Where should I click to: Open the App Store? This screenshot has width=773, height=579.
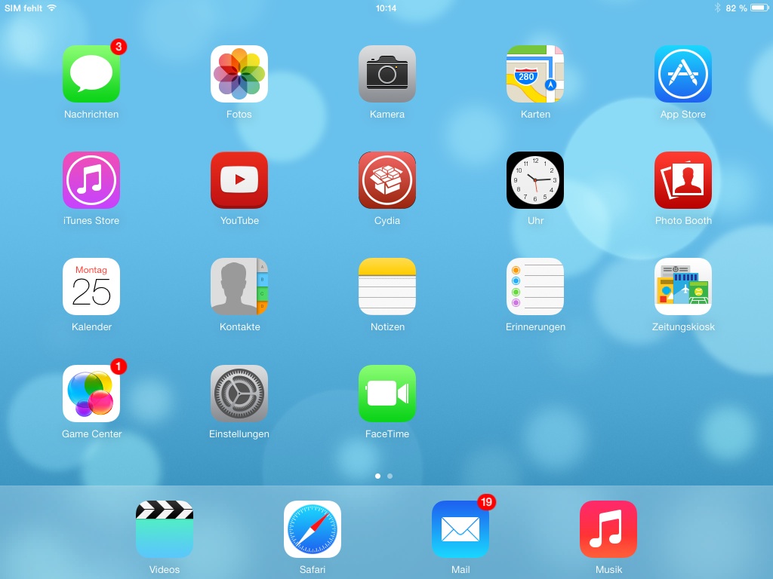pyautogui.click(x=682, y=74)
